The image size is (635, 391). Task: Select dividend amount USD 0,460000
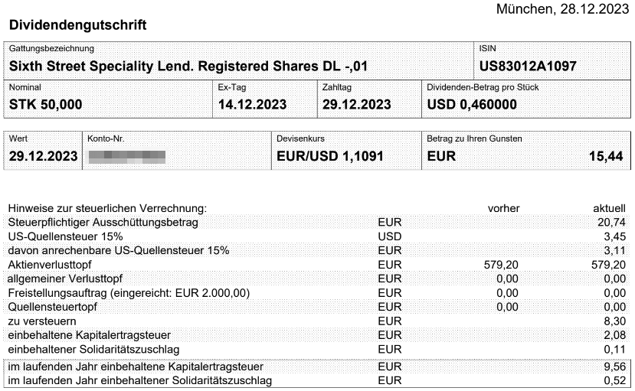pos(472,105)
